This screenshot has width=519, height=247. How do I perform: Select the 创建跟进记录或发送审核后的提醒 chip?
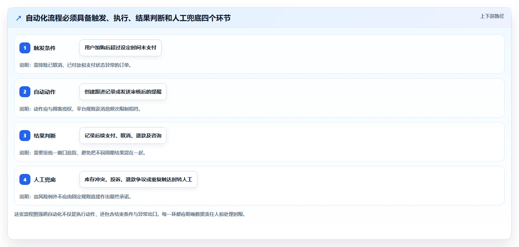123,92
